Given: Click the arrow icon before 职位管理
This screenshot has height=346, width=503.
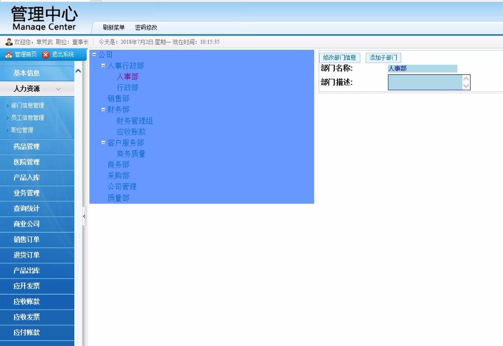Looking at the screenshot, I should [x=7, y=129].
